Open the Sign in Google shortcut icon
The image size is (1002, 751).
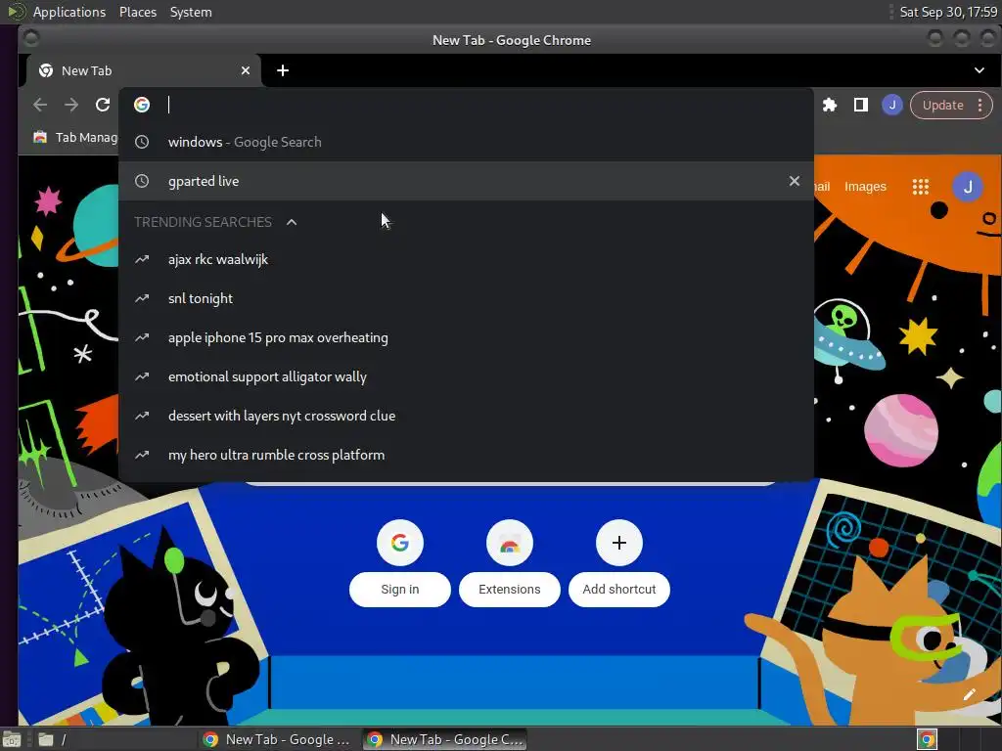click(x=400, y=543)
